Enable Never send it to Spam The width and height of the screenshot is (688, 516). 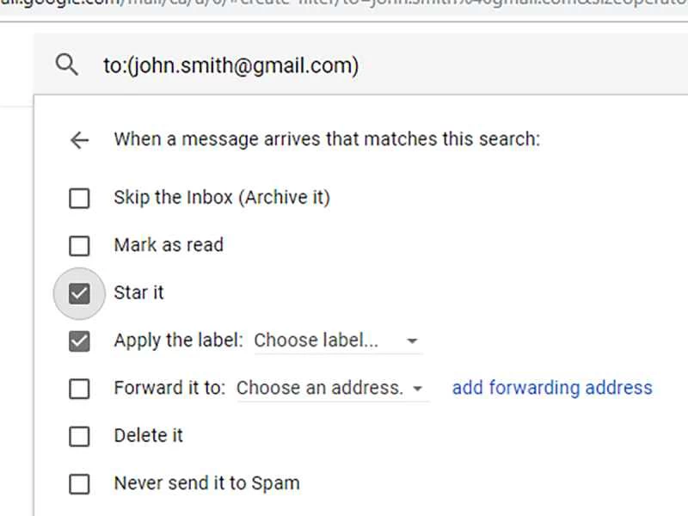click(x=79, y=482)
